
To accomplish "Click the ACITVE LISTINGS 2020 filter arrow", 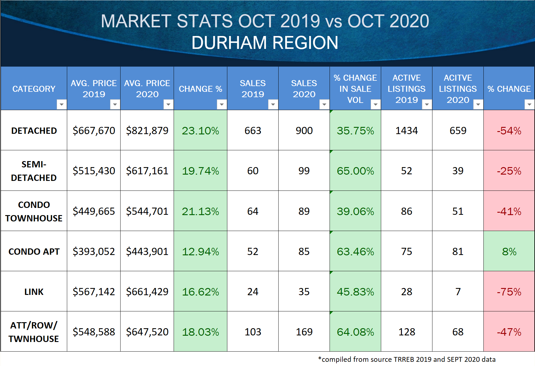I will 478,104.
